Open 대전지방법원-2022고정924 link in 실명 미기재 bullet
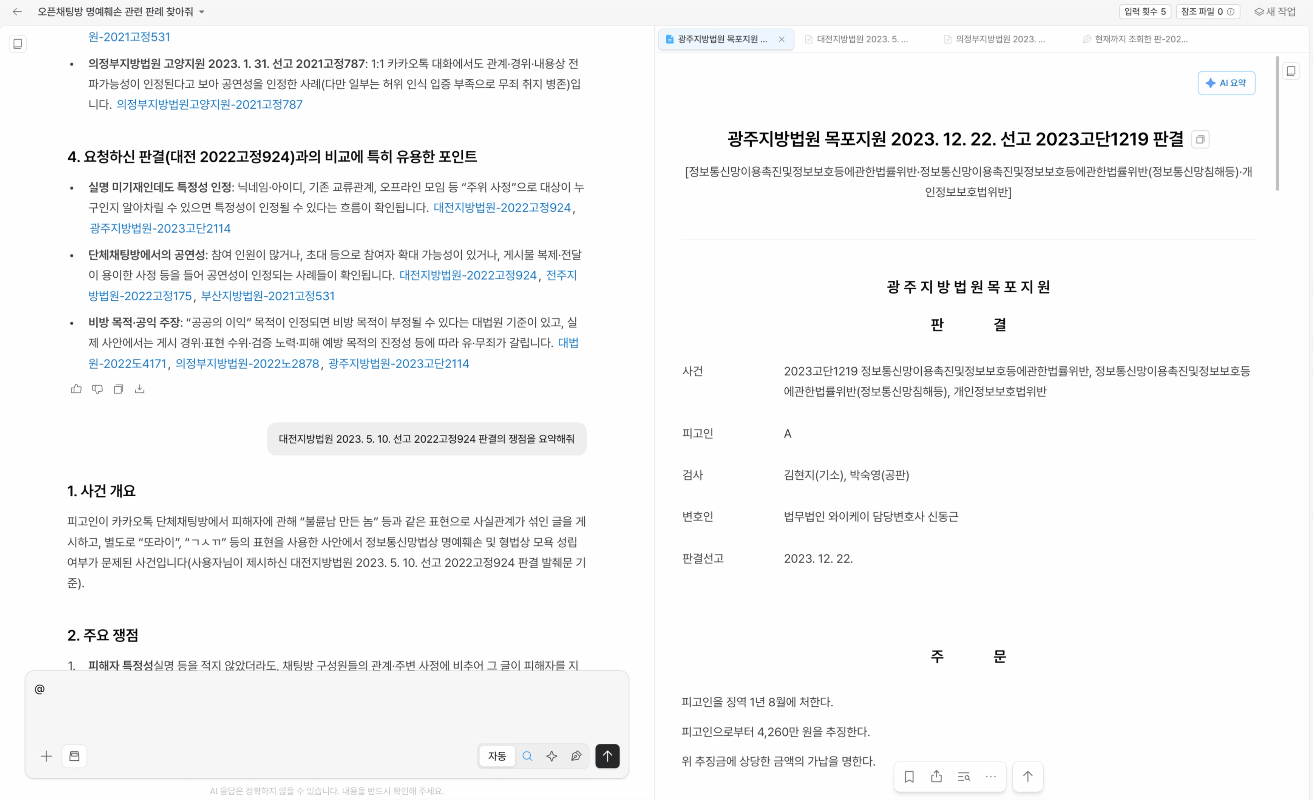The image size is (1313, 800). click(x=502, y=207)
